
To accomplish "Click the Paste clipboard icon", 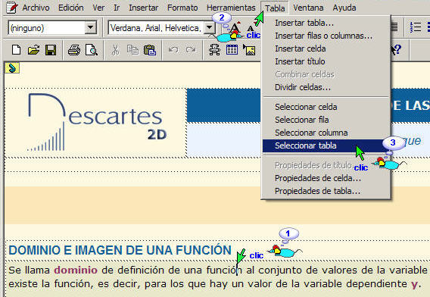I will (150, 50).
